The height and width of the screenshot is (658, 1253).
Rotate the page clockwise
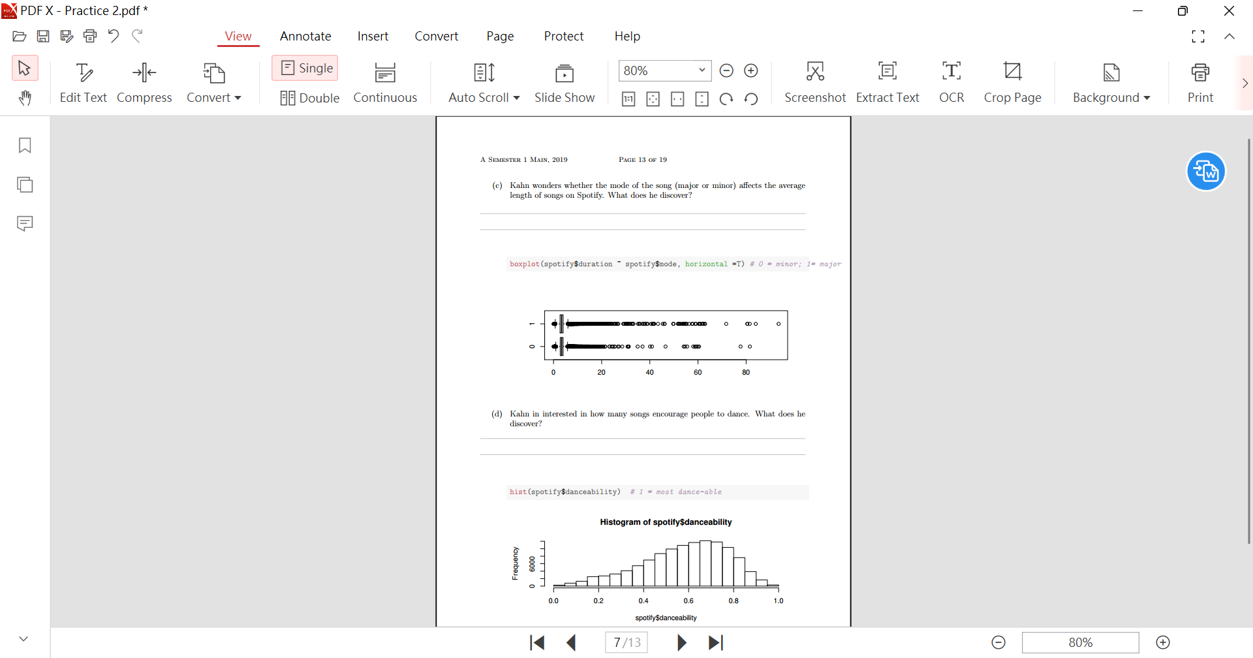pos(726,99)
